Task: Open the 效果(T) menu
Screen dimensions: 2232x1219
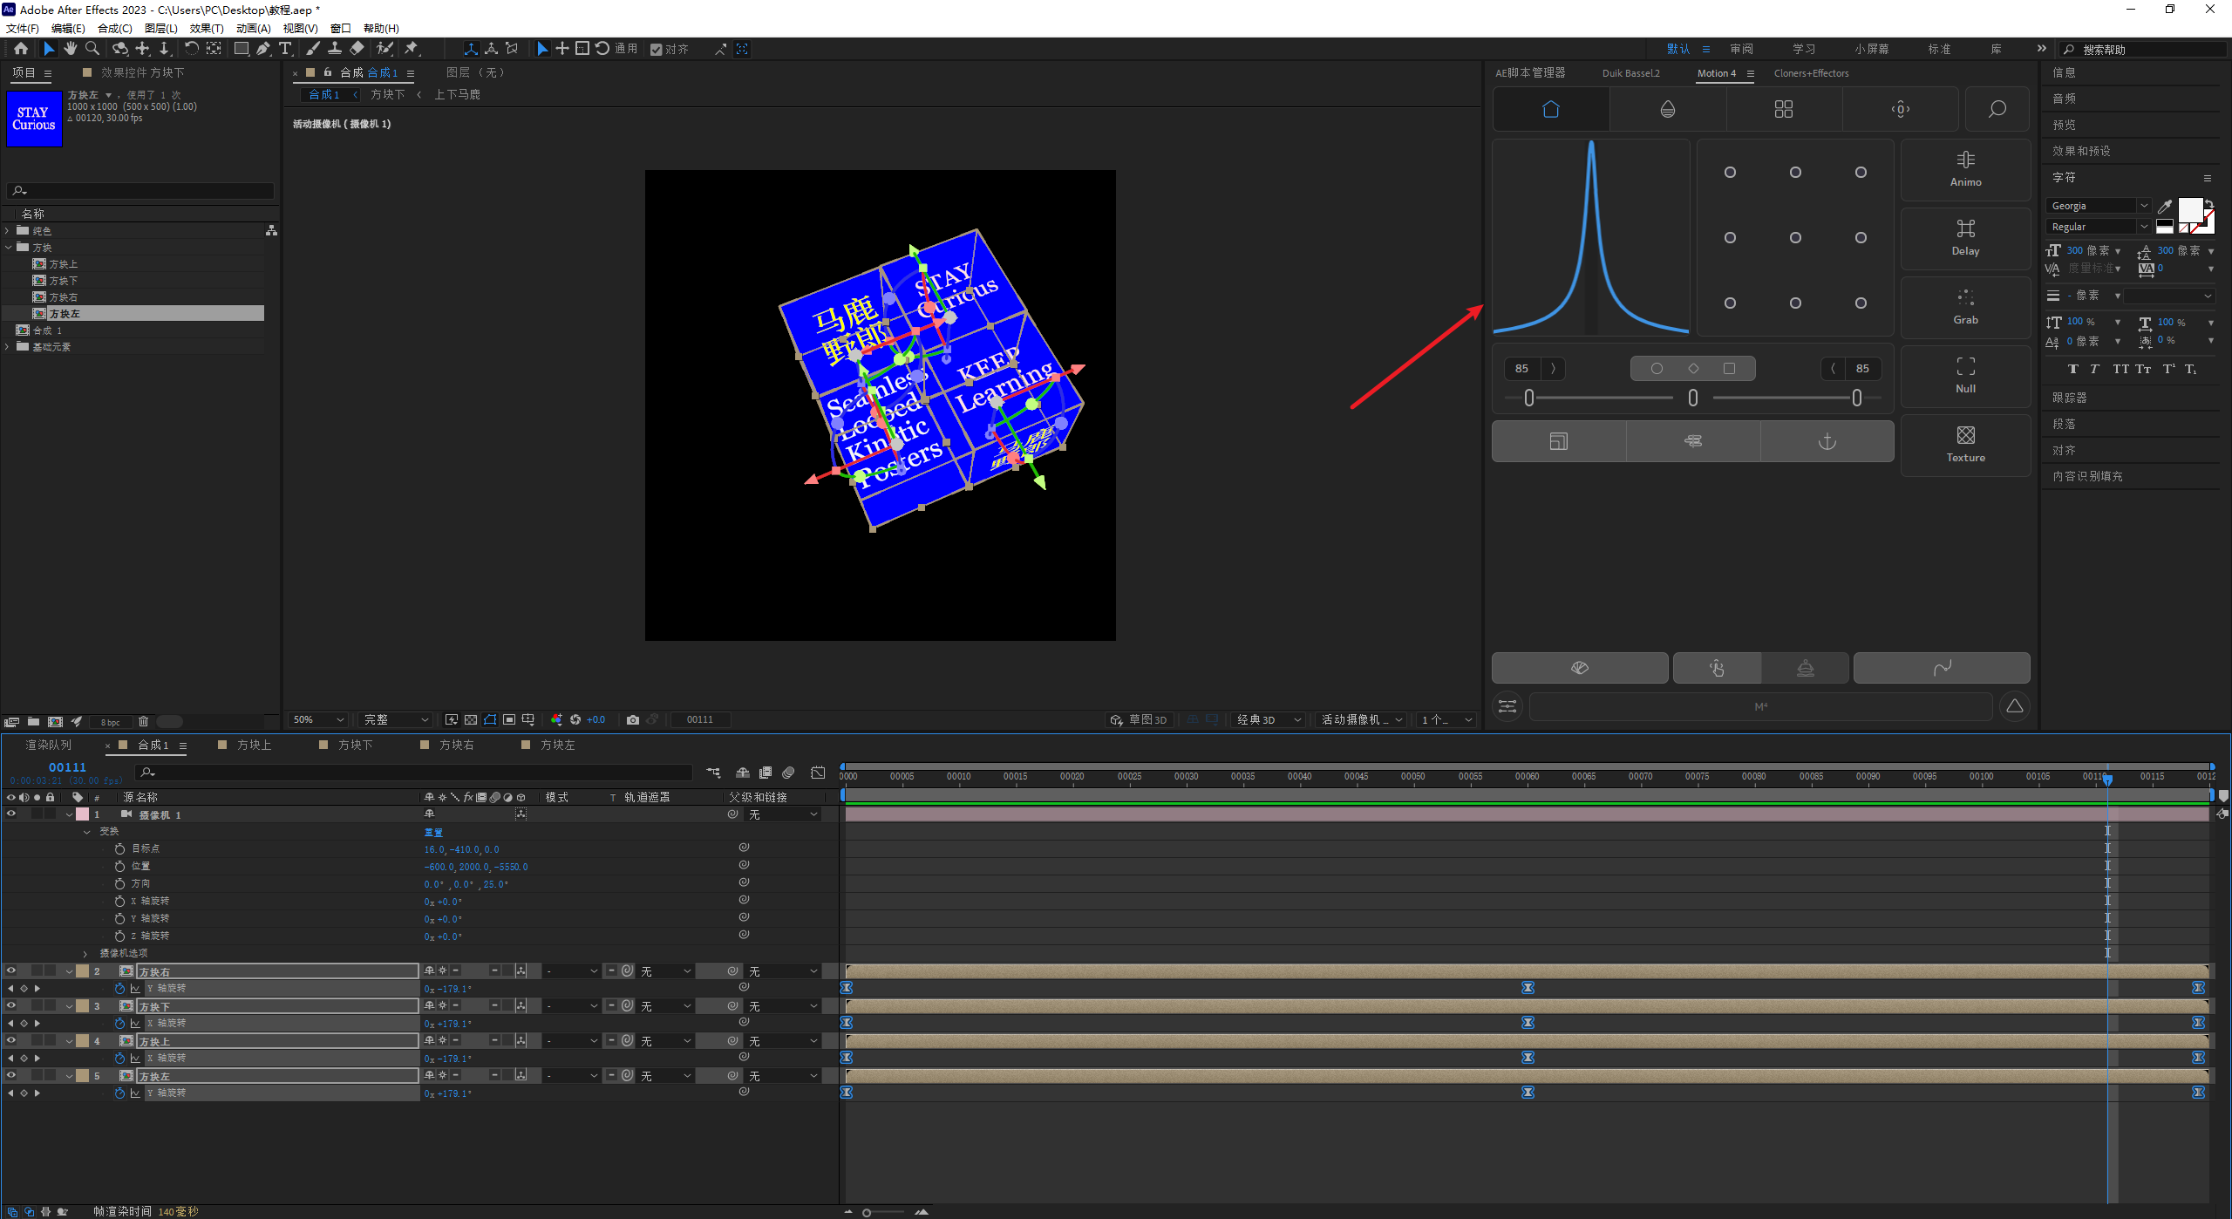Action: click(207, 28)
